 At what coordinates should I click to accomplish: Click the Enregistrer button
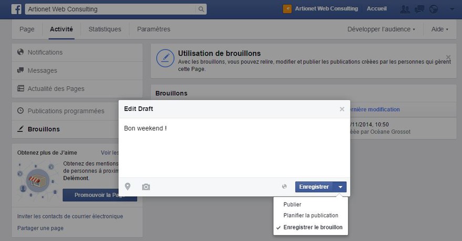[314, 187]
